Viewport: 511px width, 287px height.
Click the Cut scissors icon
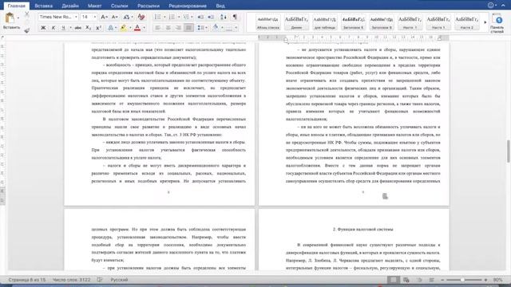pos(26,14)
